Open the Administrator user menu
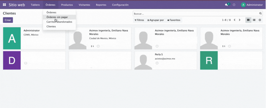266x108 pixels. (252, 5)
